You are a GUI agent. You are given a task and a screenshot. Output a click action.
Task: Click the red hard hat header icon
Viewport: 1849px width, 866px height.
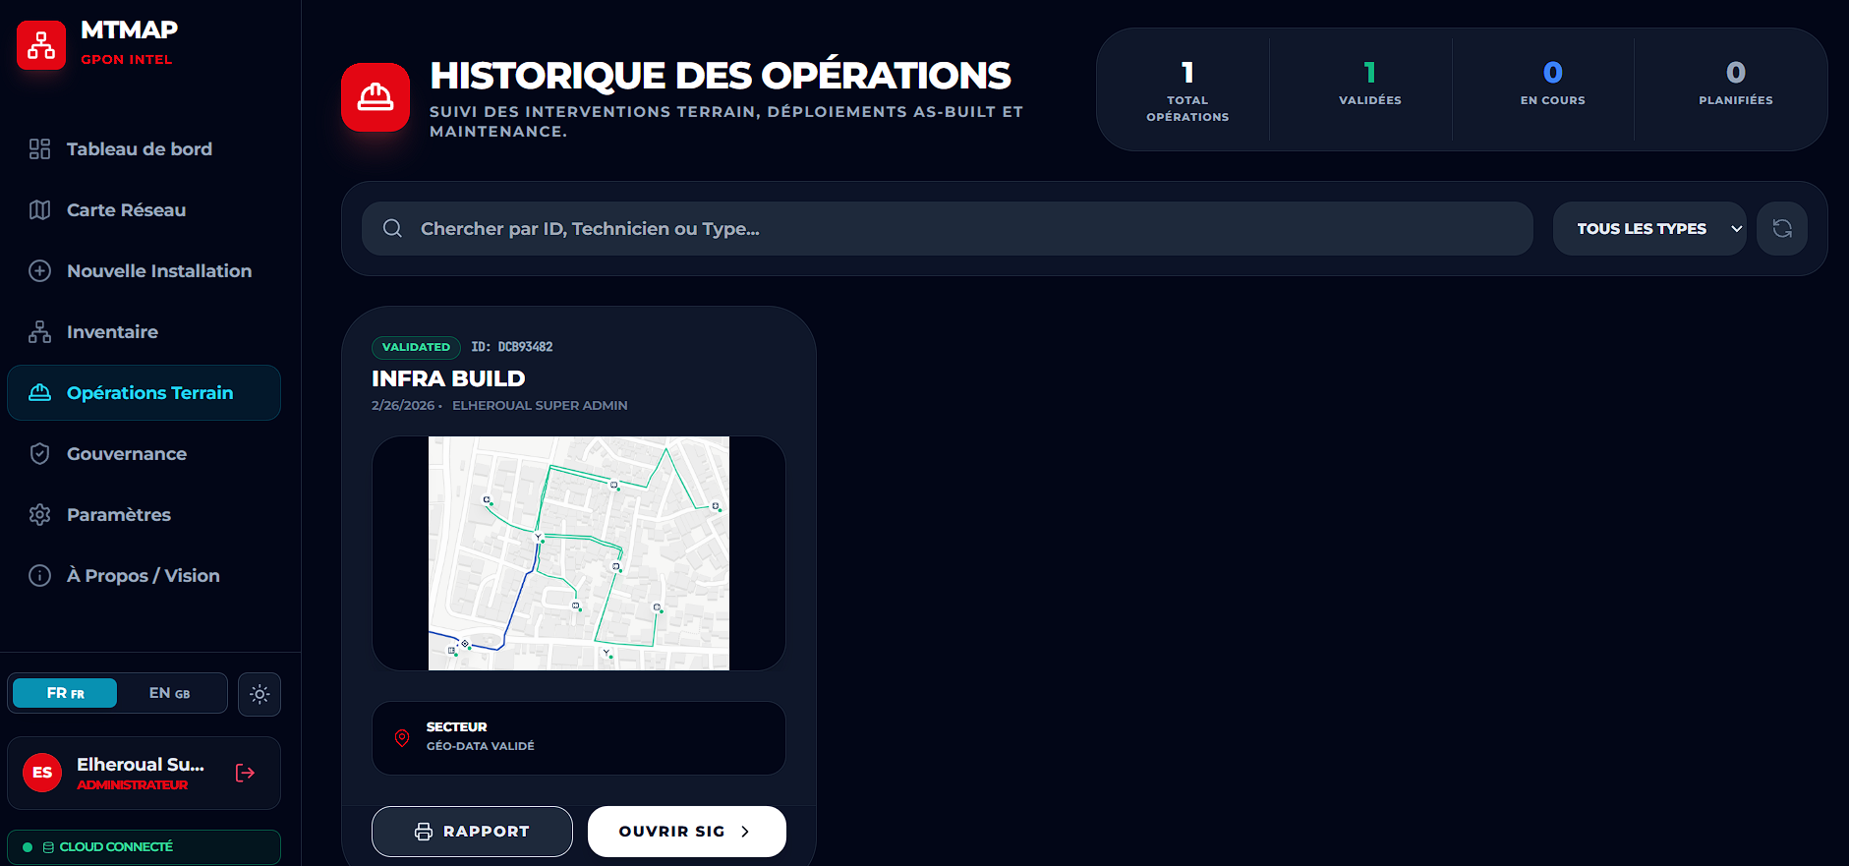pyautogui.click(x=376, y=97)
